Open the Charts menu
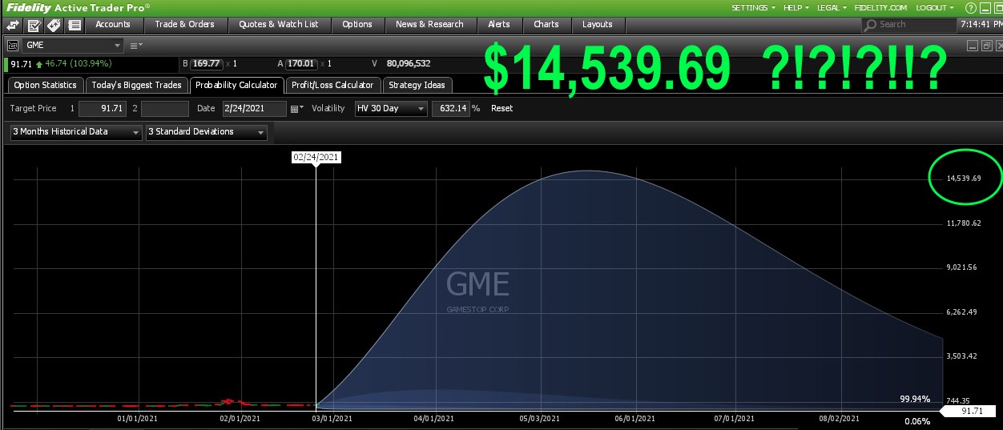Image resolution: width=1003 pixels, height=430 pixels. 546,25
